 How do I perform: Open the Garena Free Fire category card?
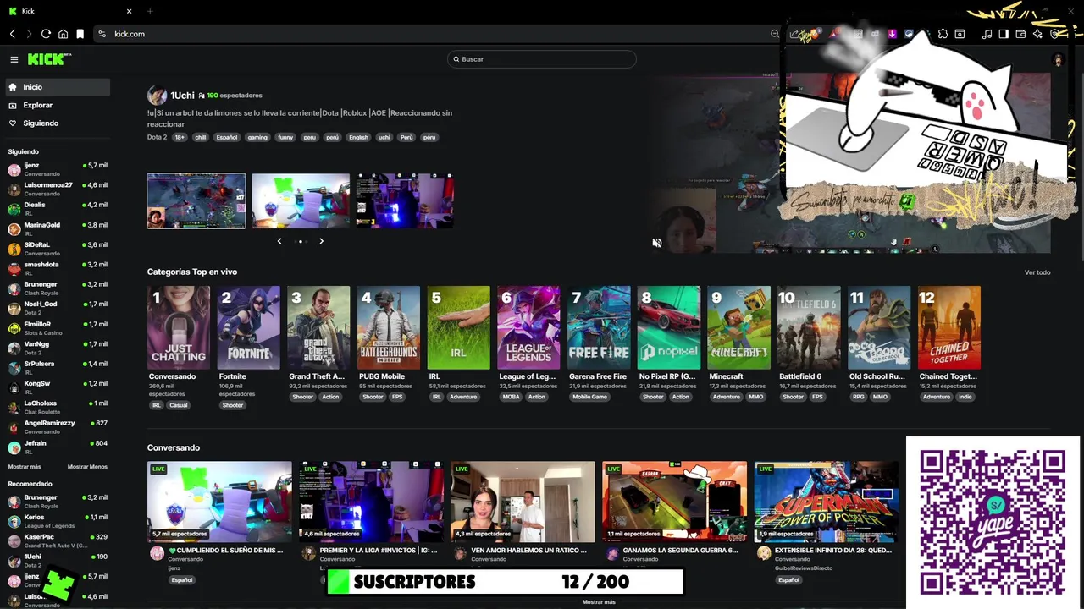click(599, 328)
